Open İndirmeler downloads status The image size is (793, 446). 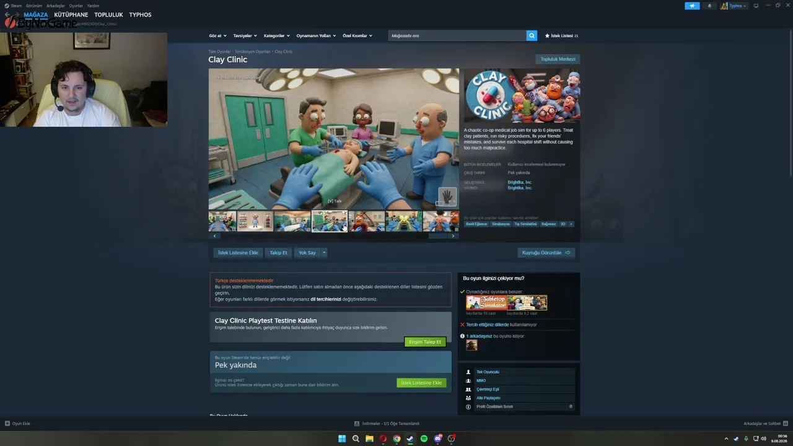pyautogui.click(x=387, y=424)
